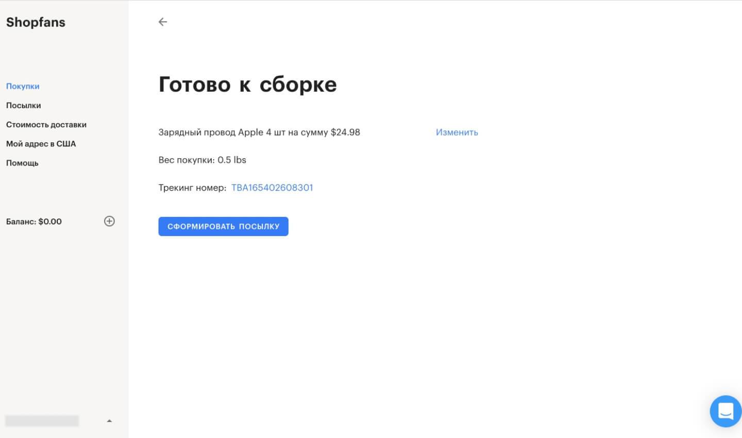Click the Готово к сборке heading
The height and width of the screenshot is (438, 742).
[x=247, y=85]
